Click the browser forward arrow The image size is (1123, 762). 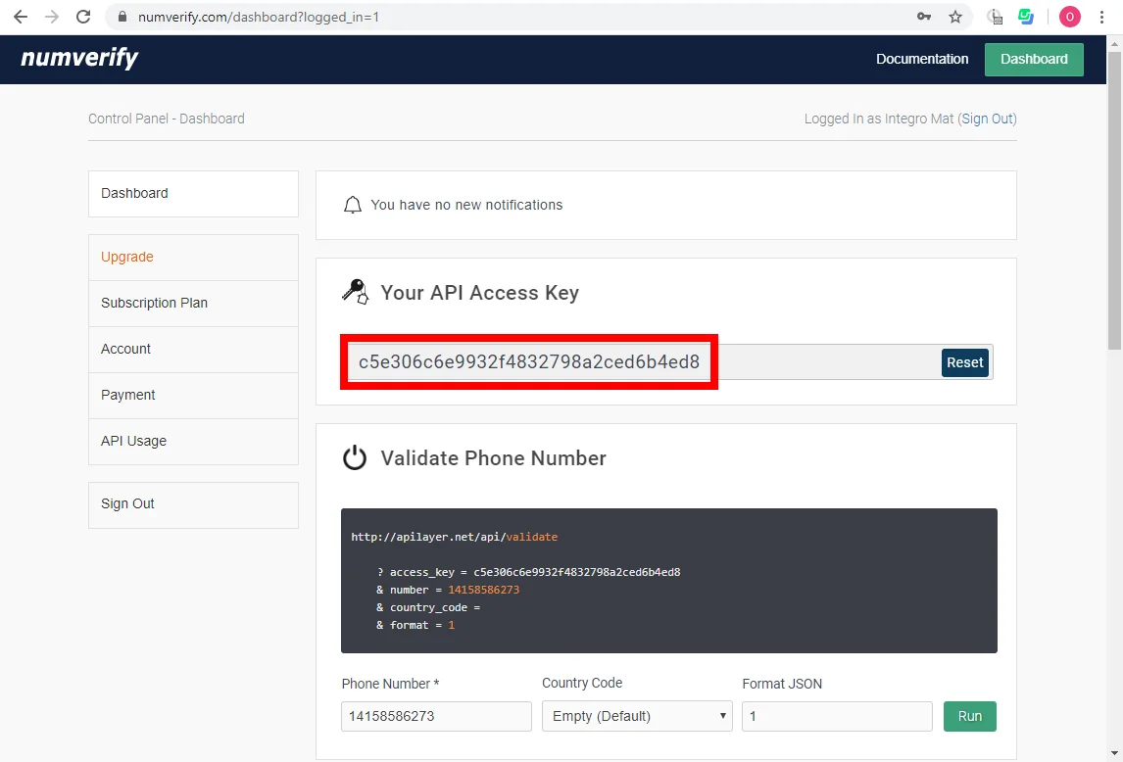[x=52, y=17]
